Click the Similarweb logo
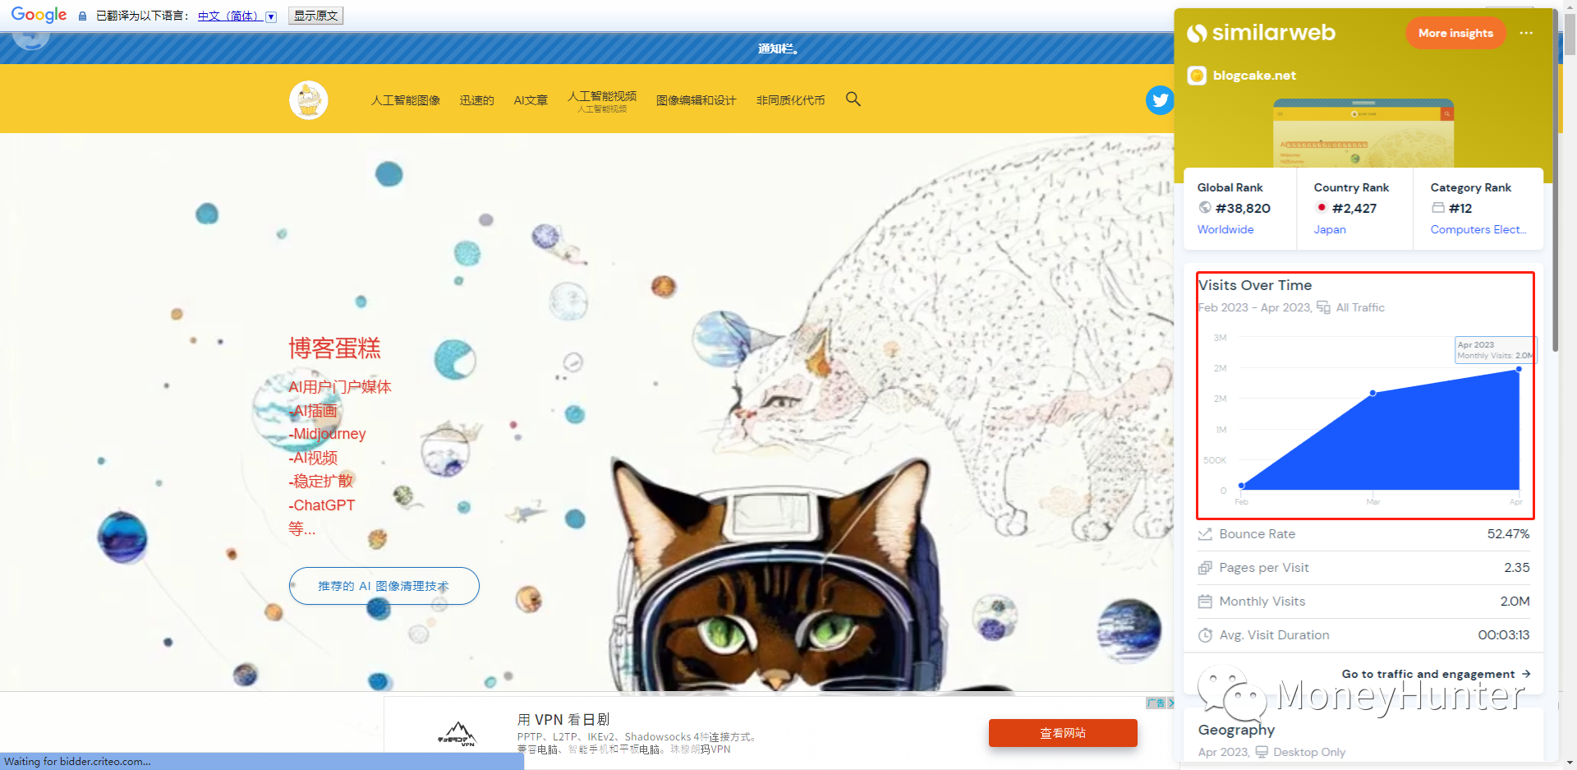Screen dimensions: 1577x770 point(1262,33)
